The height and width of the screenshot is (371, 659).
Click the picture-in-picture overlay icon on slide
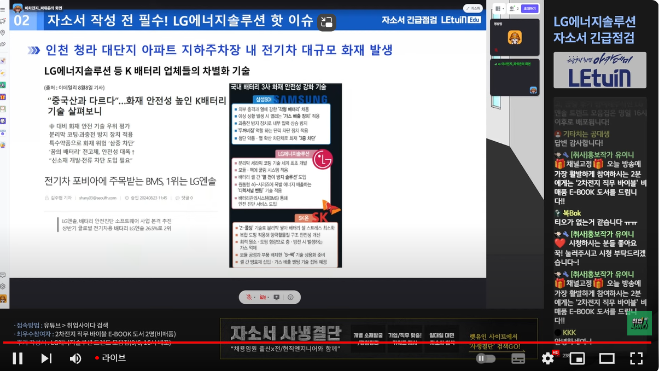point(326,22)
